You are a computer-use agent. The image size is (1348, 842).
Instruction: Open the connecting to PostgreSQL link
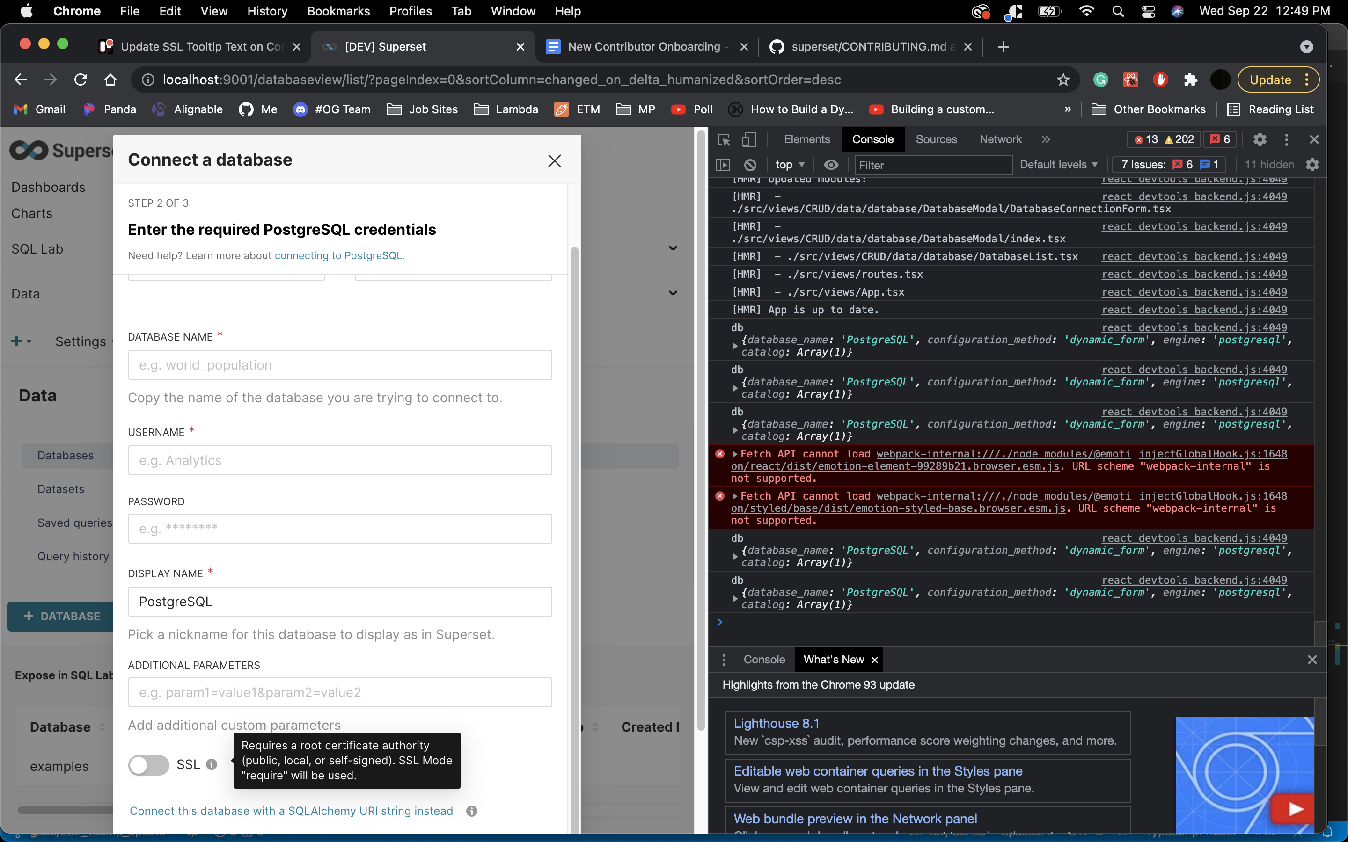tap(339, 255)
